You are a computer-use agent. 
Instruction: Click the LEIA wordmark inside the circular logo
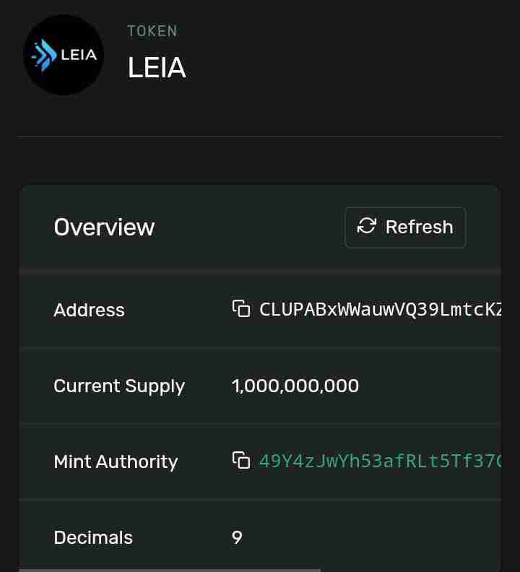pos(78,56)
